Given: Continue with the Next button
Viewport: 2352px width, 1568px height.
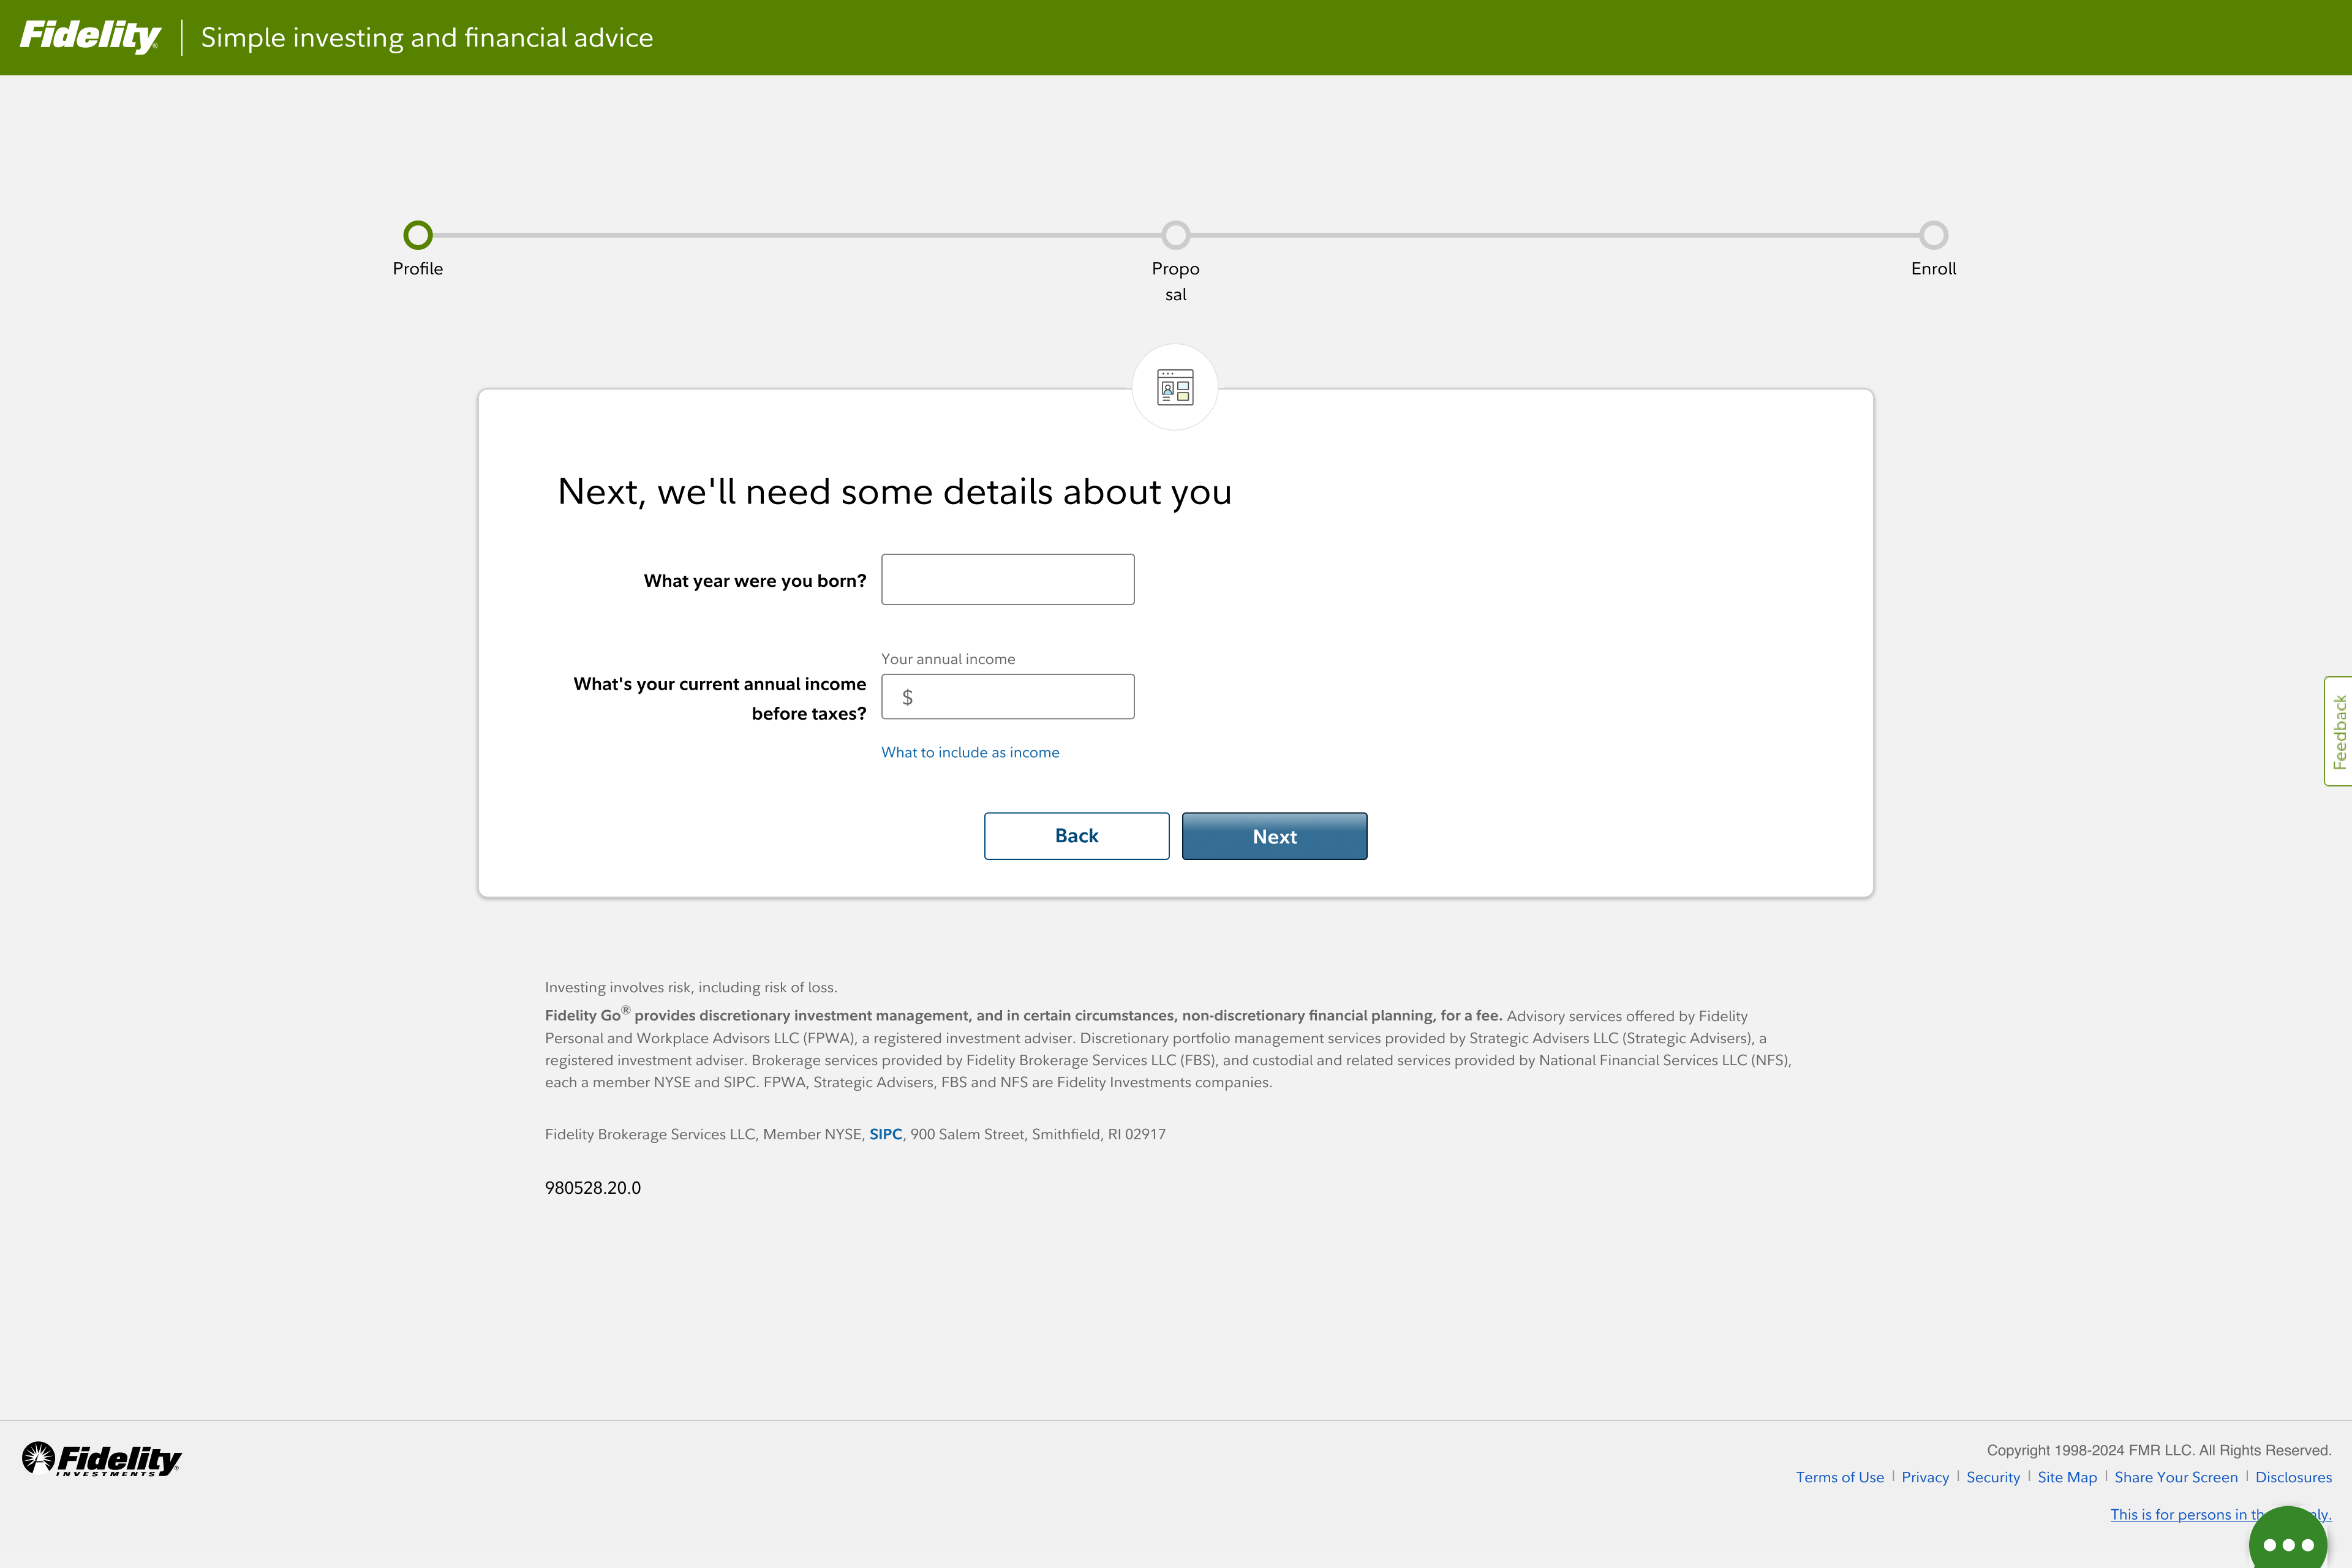Looking at the screenshot, I should pos(1275,836).
